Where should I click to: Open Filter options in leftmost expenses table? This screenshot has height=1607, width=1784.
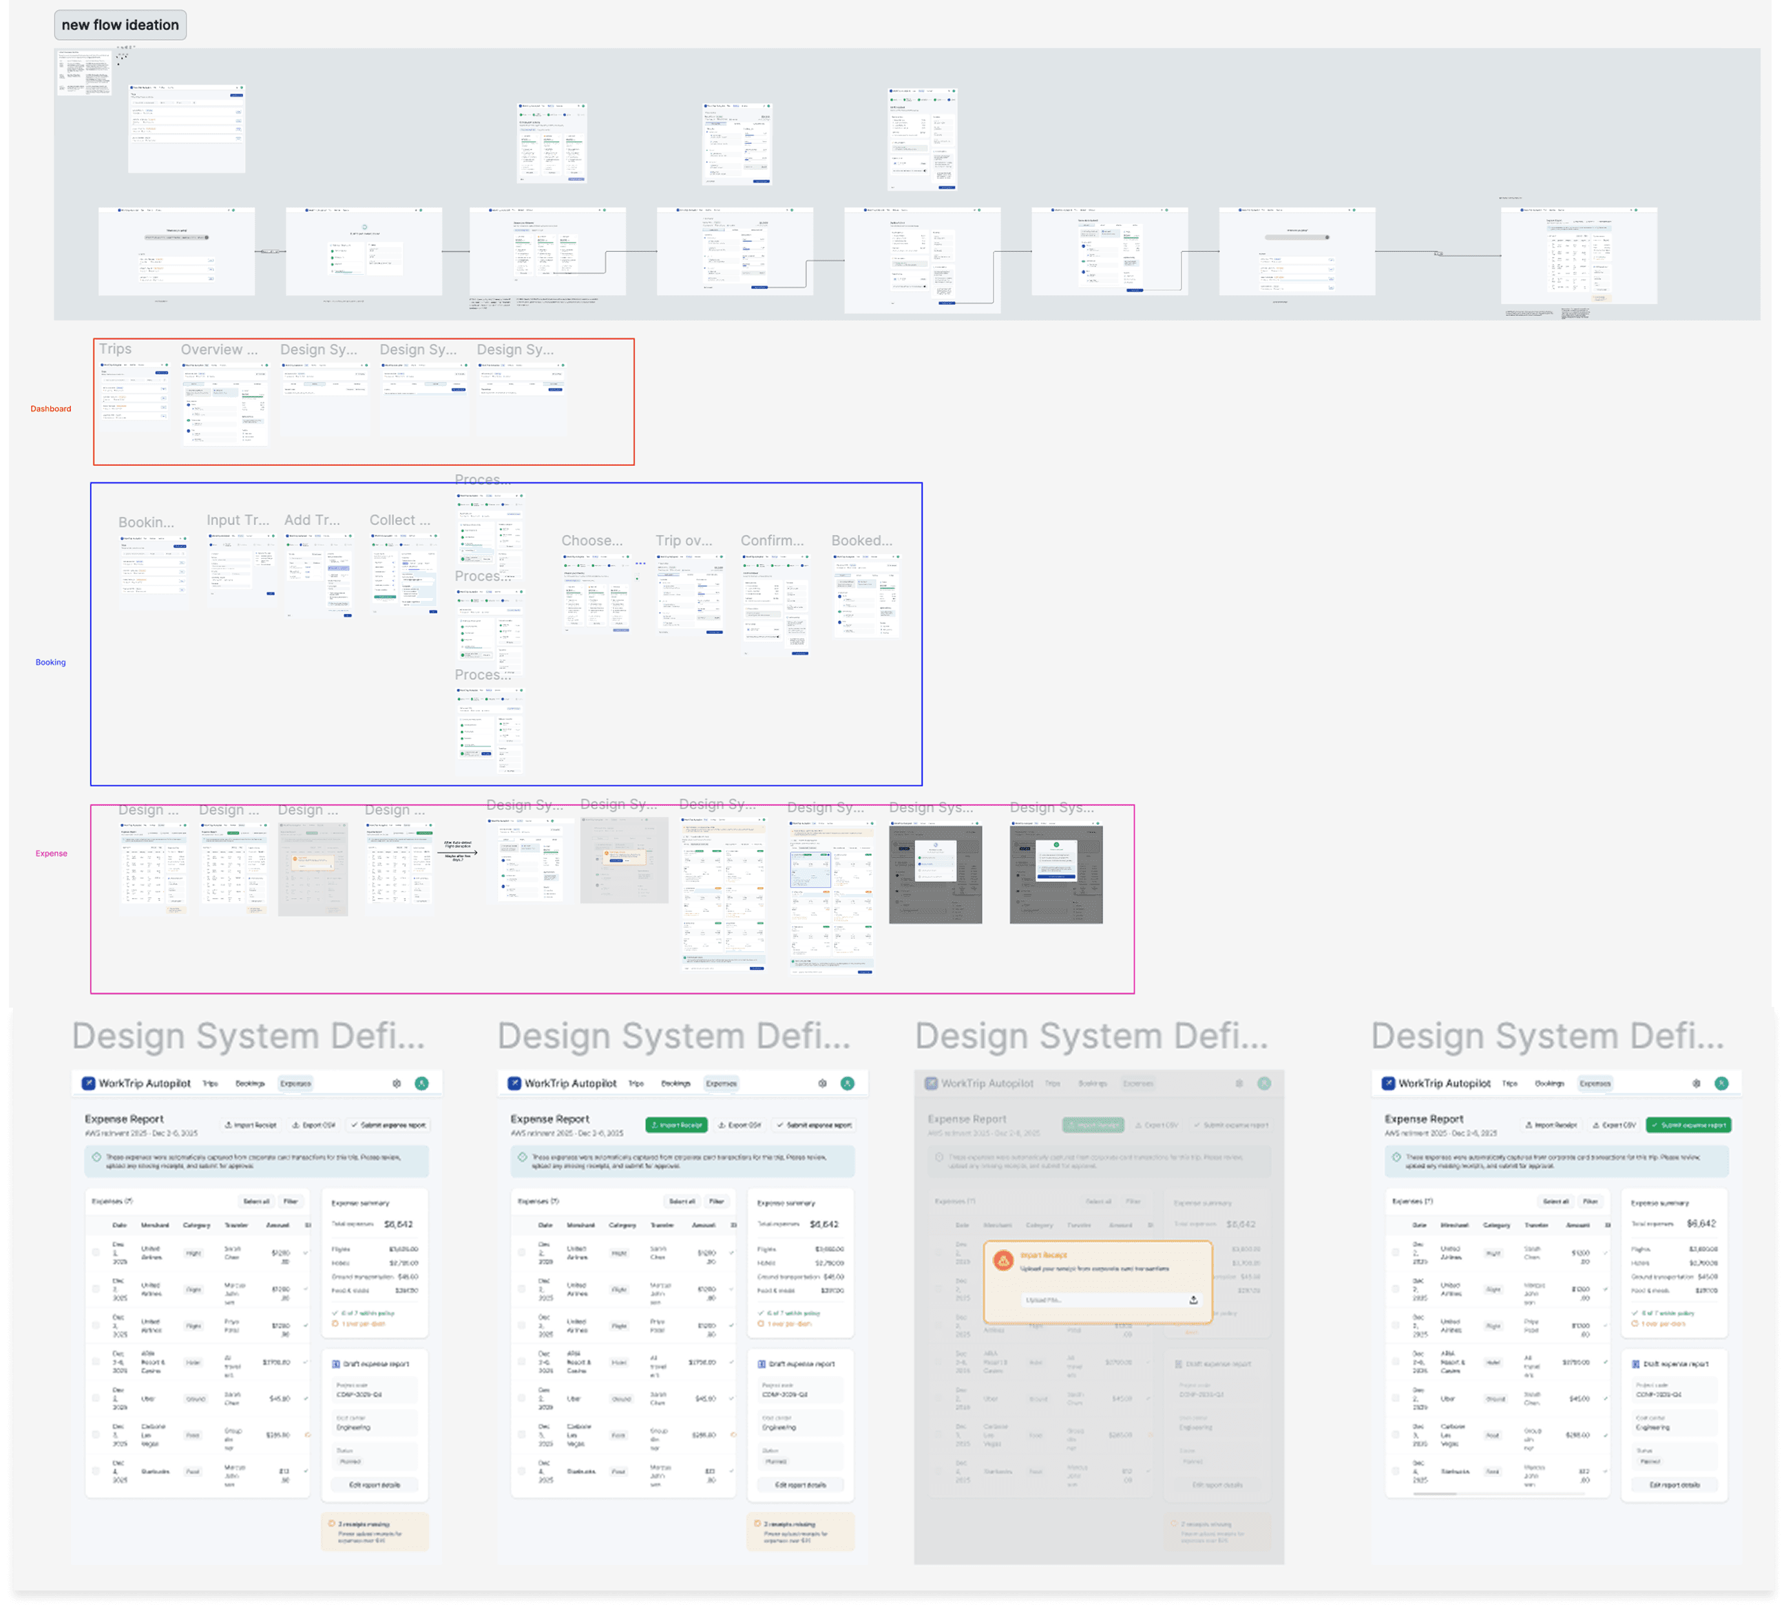[291, 1202]
